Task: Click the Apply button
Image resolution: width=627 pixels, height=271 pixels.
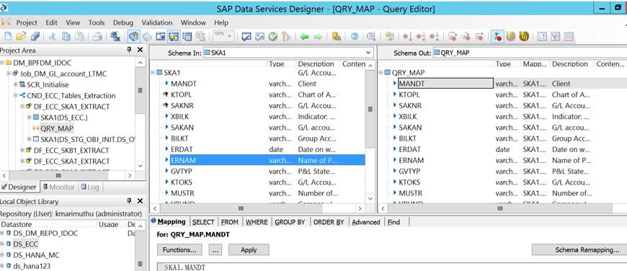Action: (249, 250)
